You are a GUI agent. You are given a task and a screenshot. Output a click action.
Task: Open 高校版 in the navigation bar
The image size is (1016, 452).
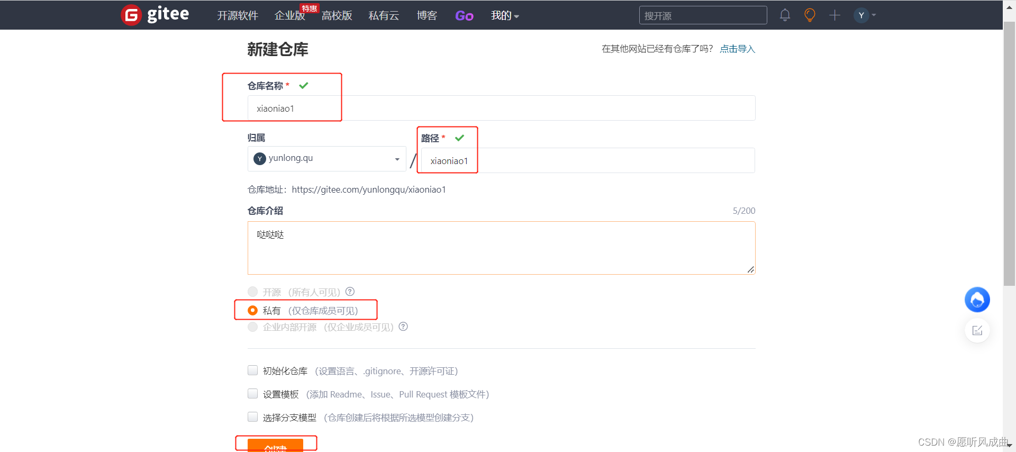pyautogui.click(x=337, y=15)
